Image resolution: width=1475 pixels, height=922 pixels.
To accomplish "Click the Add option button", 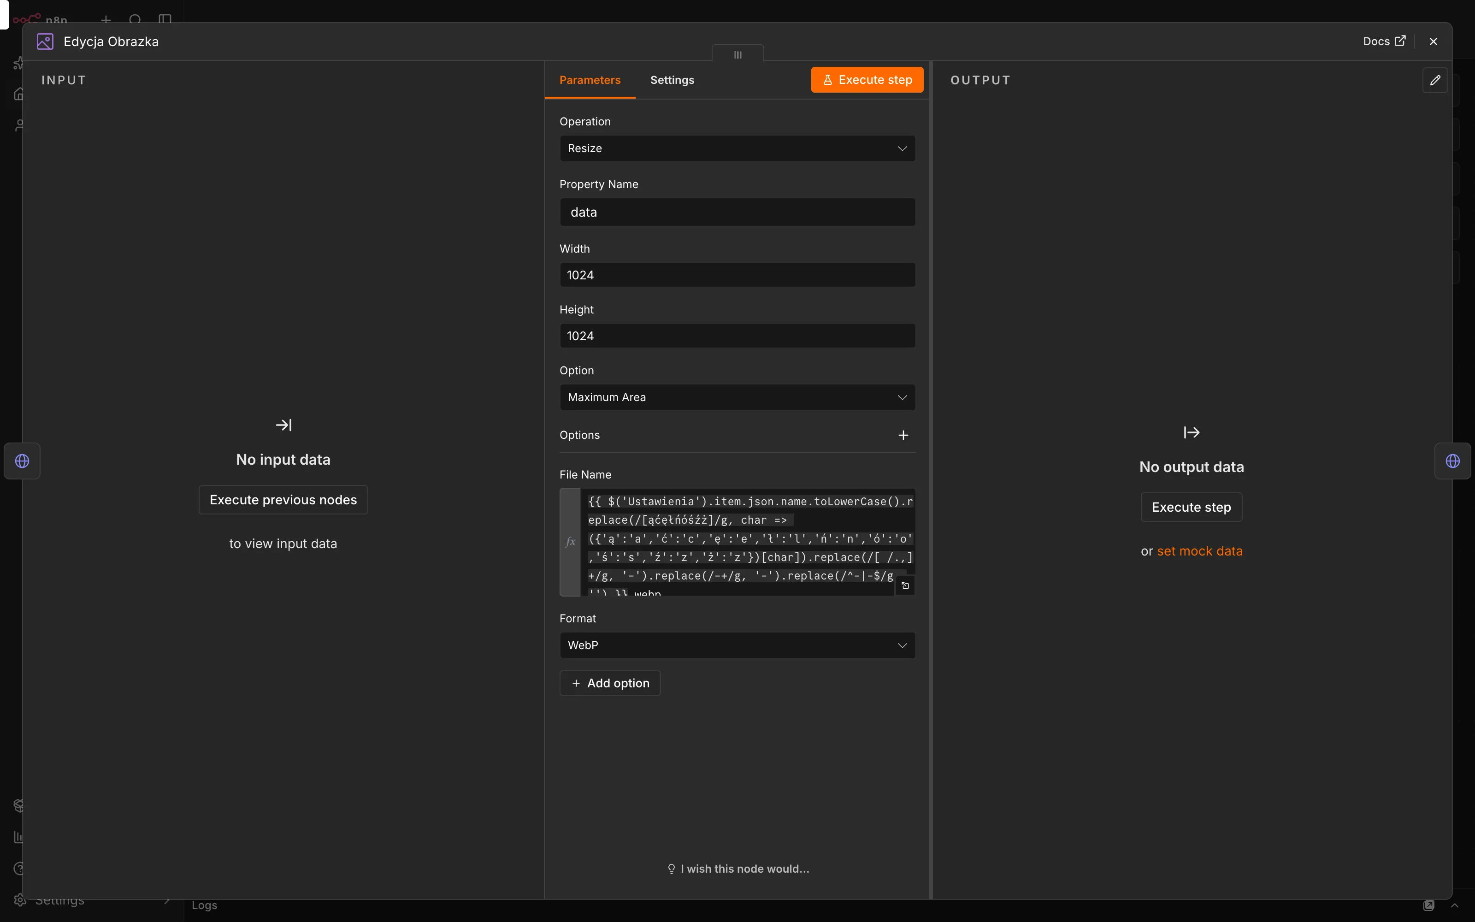I will coord(610,683).
